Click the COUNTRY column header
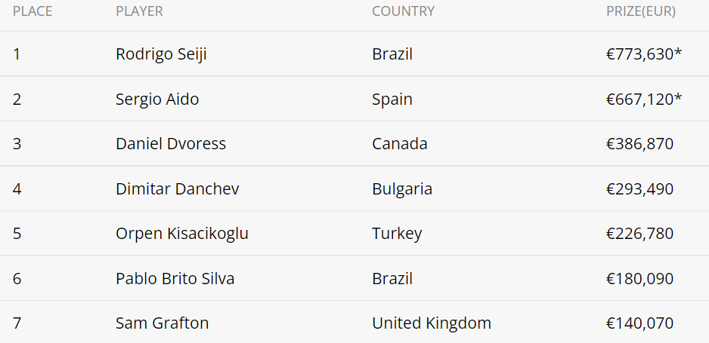The image size is (709, 343). tap(403, 11)
